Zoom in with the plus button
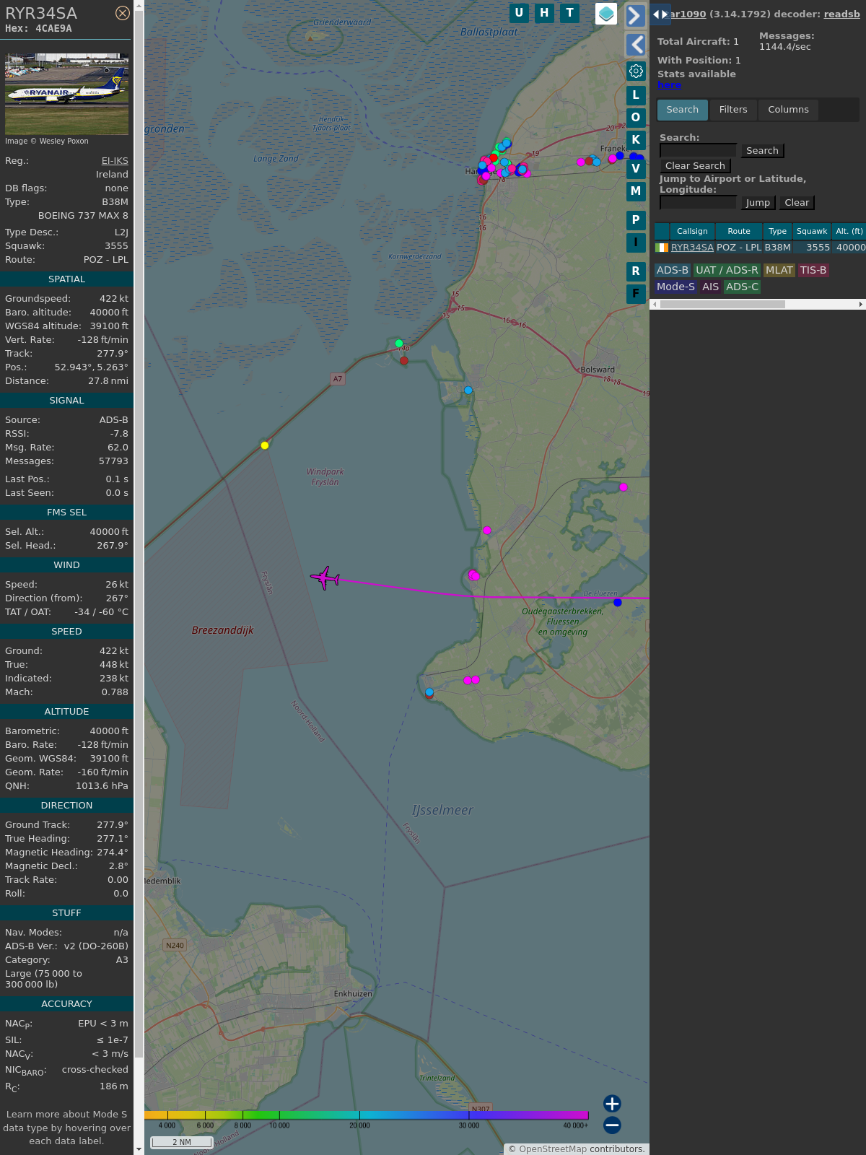The image size is (866, 1155). (612, 1104)
